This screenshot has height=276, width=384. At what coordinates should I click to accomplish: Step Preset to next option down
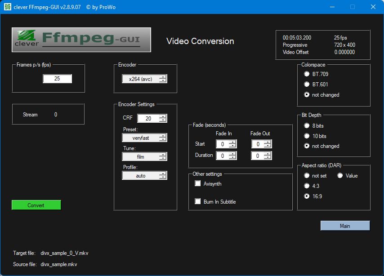pos(163,140)
